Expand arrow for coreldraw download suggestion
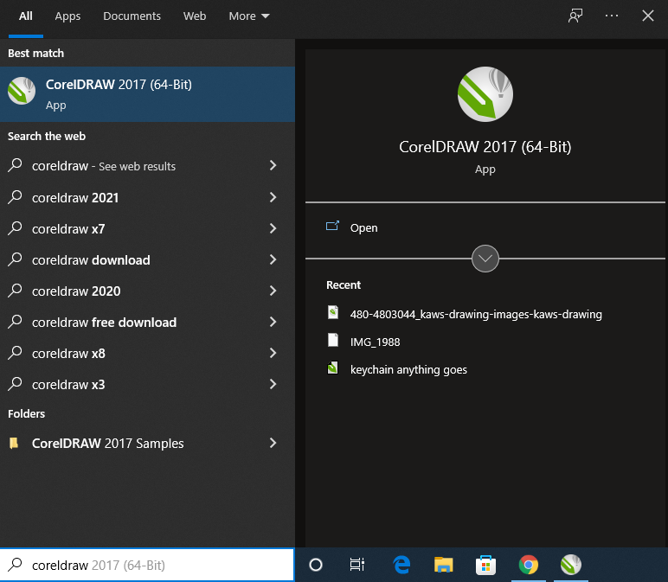 click(273, 259)
